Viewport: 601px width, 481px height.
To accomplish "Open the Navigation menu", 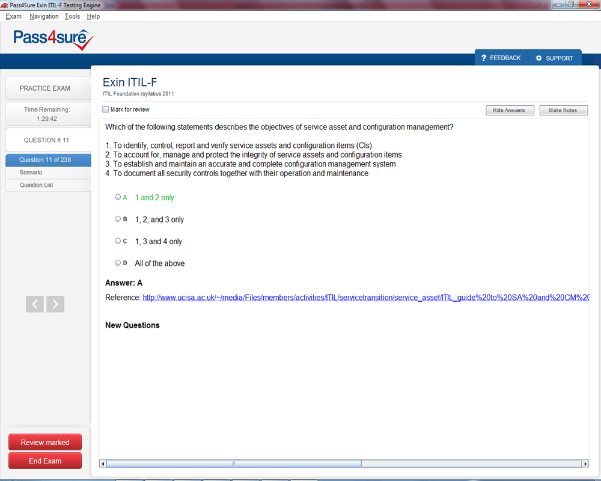I will [44, 16].
